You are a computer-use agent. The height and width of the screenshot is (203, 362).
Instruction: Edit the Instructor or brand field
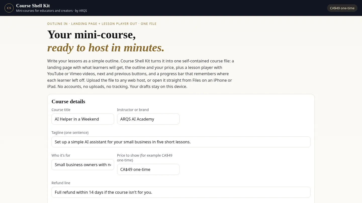point(148,119)
